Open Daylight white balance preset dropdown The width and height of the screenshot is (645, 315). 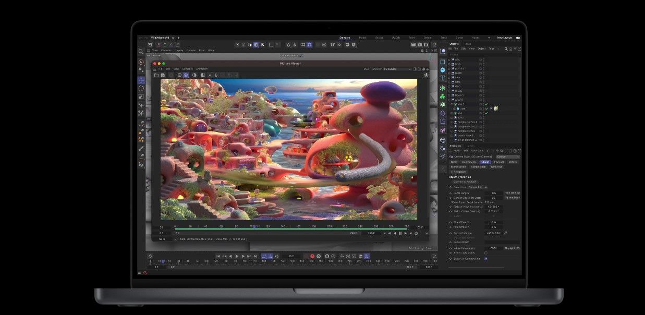[512, 248]
